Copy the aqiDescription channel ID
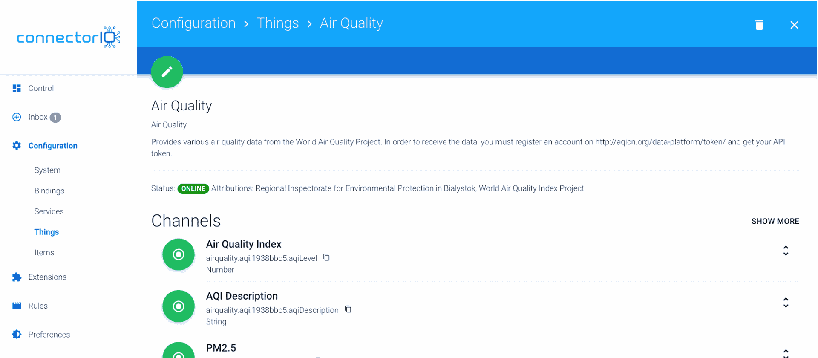The height and width of the screenshot is (358, 818). pyautogui.click(x=348, y=309)
